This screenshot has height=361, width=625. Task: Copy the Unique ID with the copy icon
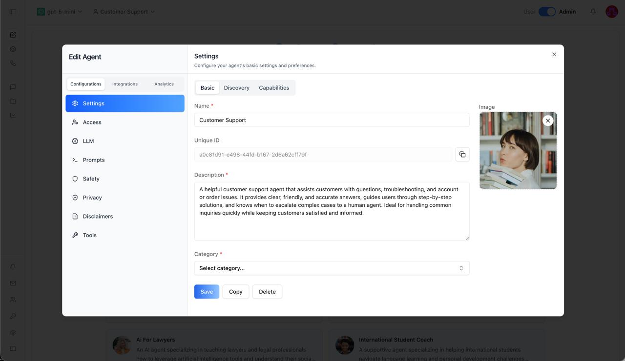[x=462, y=155]
